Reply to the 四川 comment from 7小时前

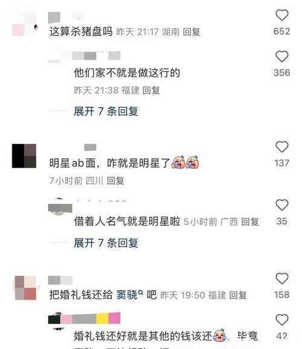pos(115,180)
